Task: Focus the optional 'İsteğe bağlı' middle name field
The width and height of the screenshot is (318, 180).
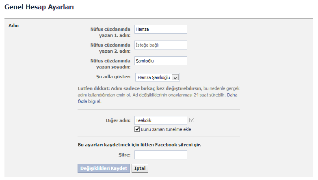Action: tap(160, 45)
